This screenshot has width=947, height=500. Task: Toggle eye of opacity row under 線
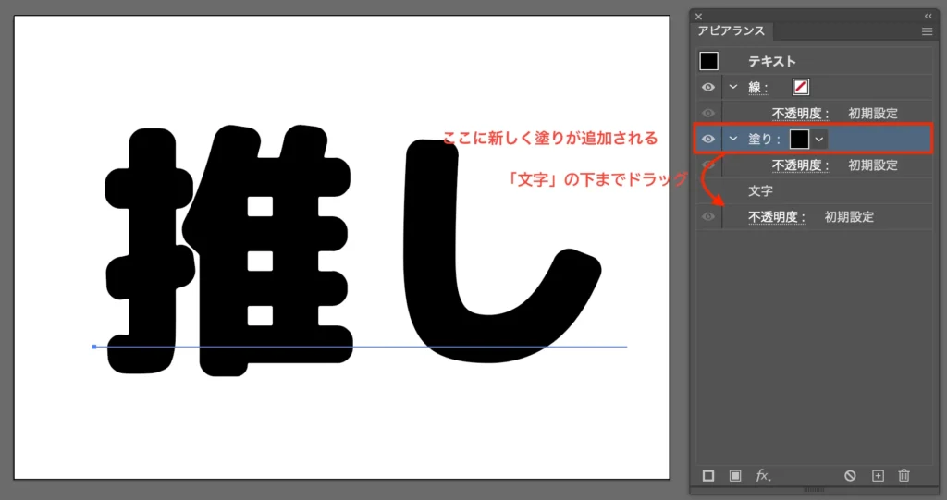point(708,114)
